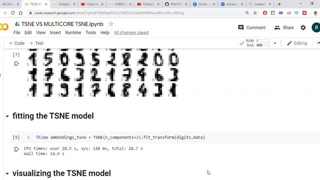
Task: Collapse the fitting the TSNE model section
Action: [x=7, y=116]
